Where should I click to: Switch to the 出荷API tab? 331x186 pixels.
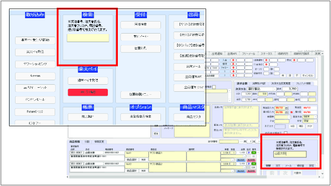tap(232, 54)
